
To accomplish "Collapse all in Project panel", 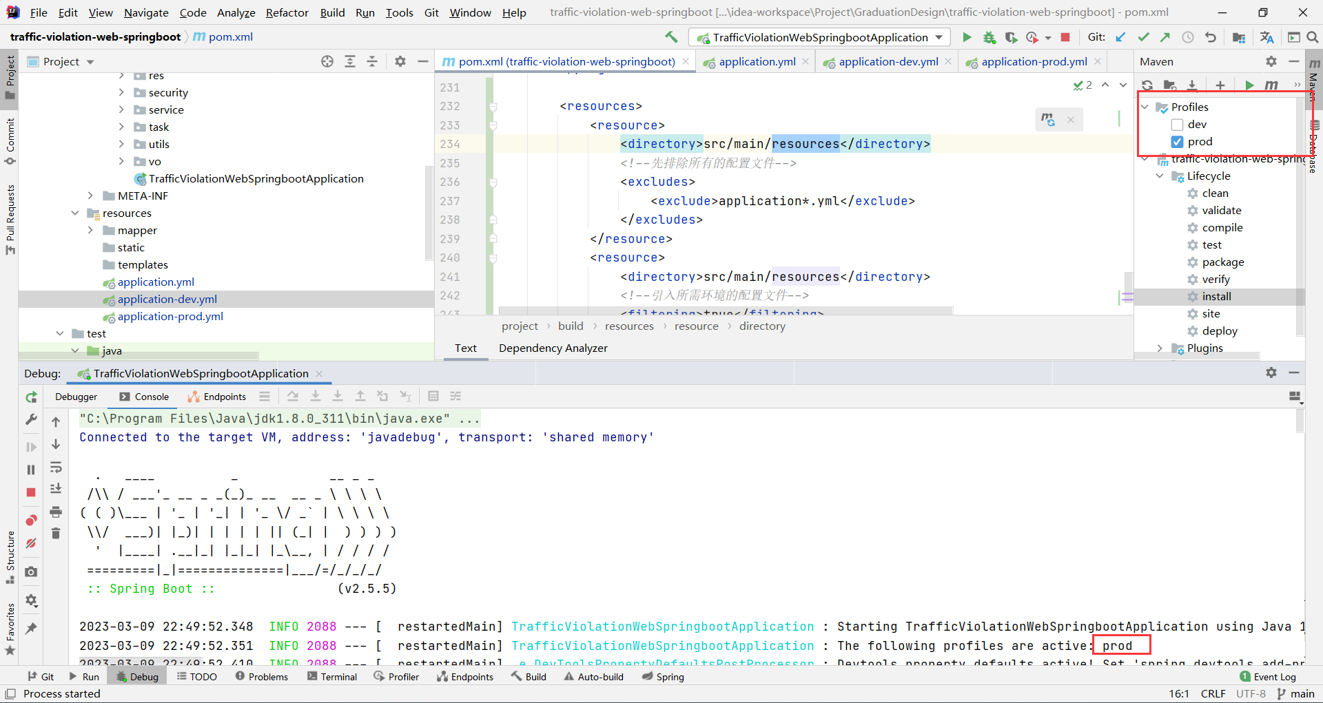I will 372,61.
